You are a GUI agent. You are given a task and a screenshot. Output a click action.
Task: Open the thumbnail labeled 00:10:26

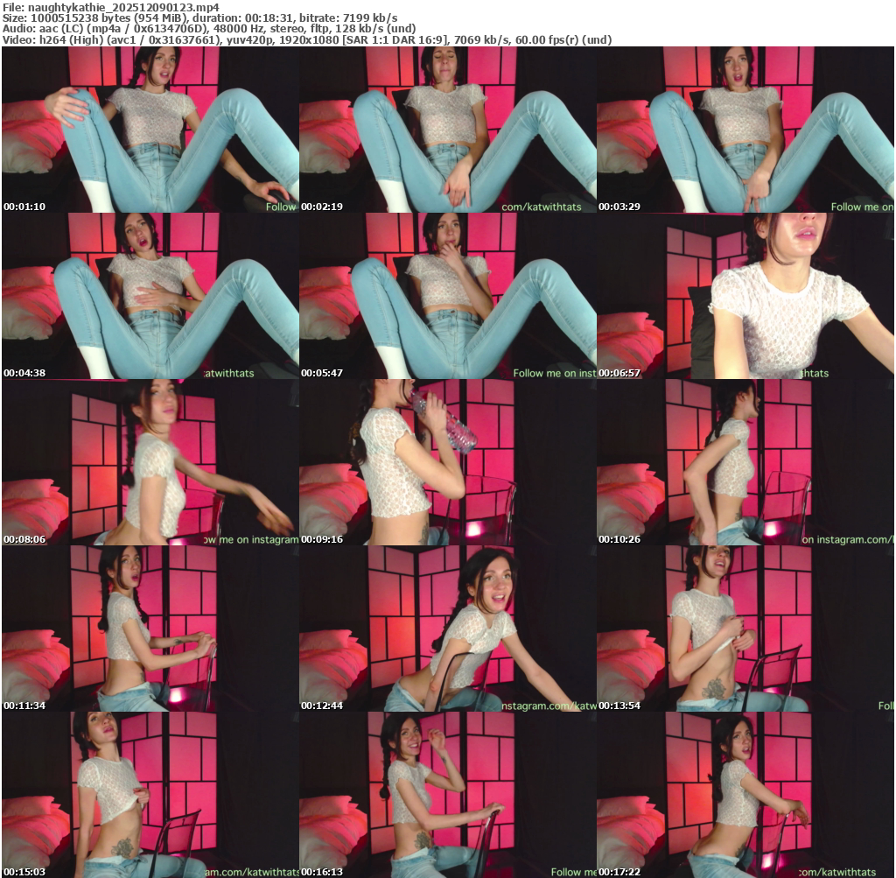745,462
